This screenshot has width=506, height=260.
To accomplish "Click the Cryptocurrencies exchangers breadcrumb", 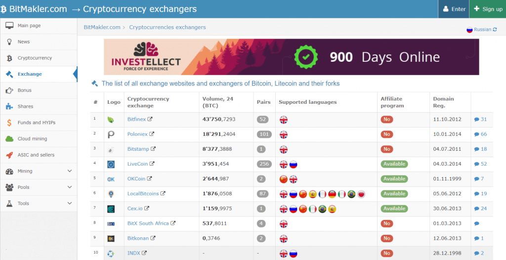I will click(168, 27).
